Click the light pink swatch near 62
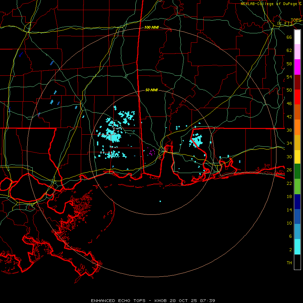Image resolution: width=303 pixels, height=303 pixels. click(x=297, y=52)
